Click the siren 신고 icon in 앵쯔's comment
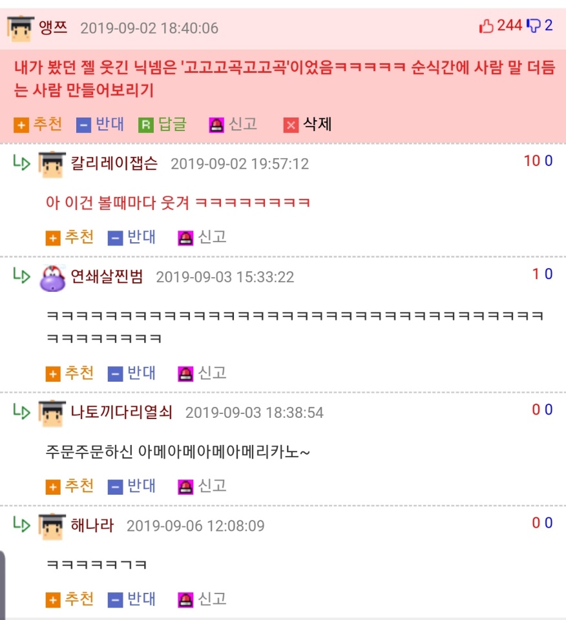Screen dimensions: 566x620 (216, 125)
